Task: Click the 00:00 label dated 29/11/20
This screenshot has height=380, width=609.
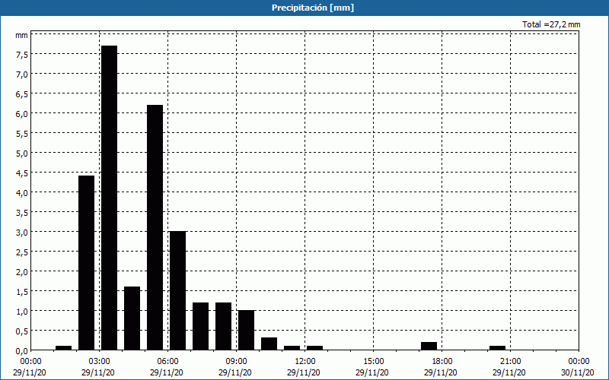Action: point(30,362)
